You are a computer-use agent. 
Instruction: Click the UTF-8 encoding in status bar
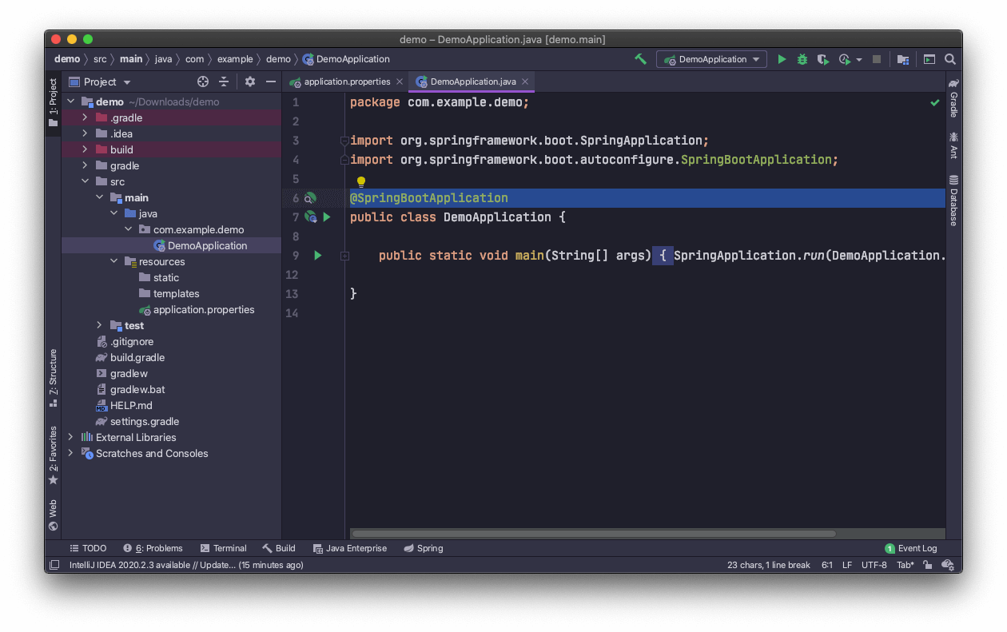click(x=874, y=565)
